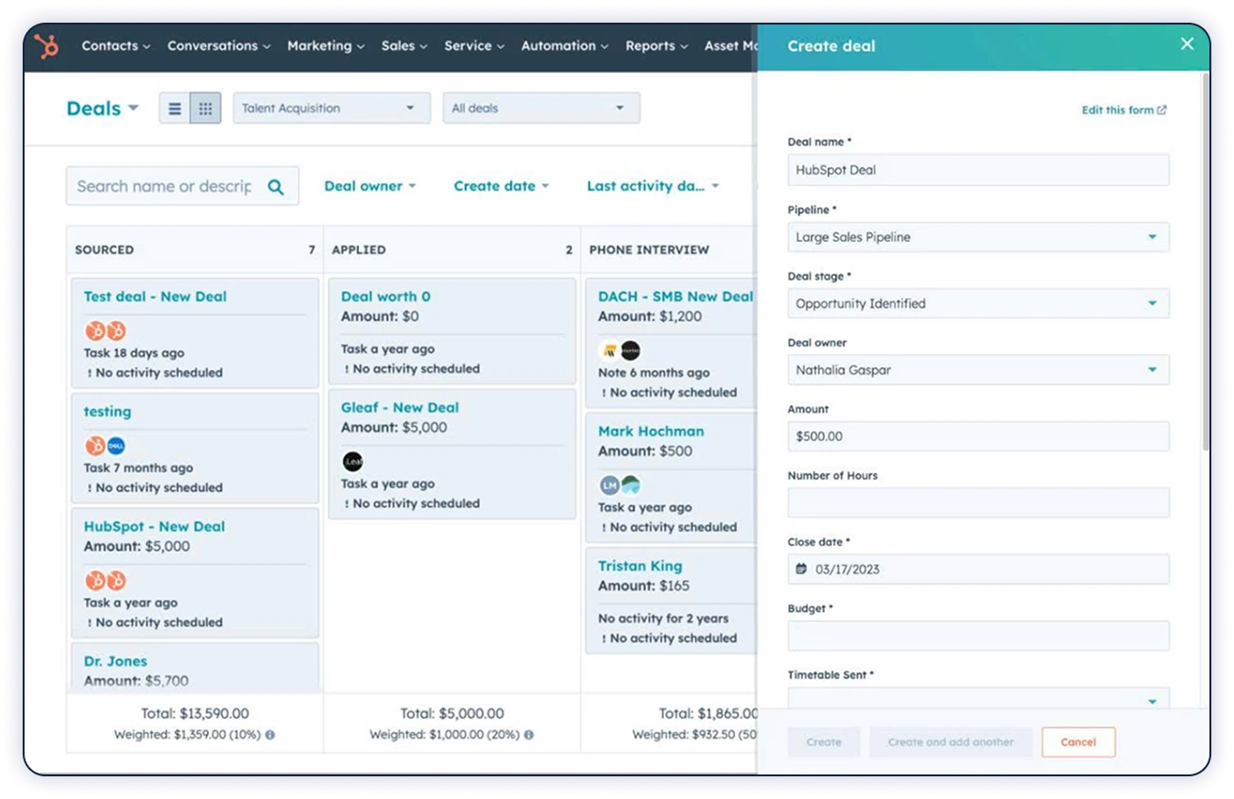Viewport: 1234px width, 799px height.
Task: Open the Automation menu
Action: coord(565,45)
